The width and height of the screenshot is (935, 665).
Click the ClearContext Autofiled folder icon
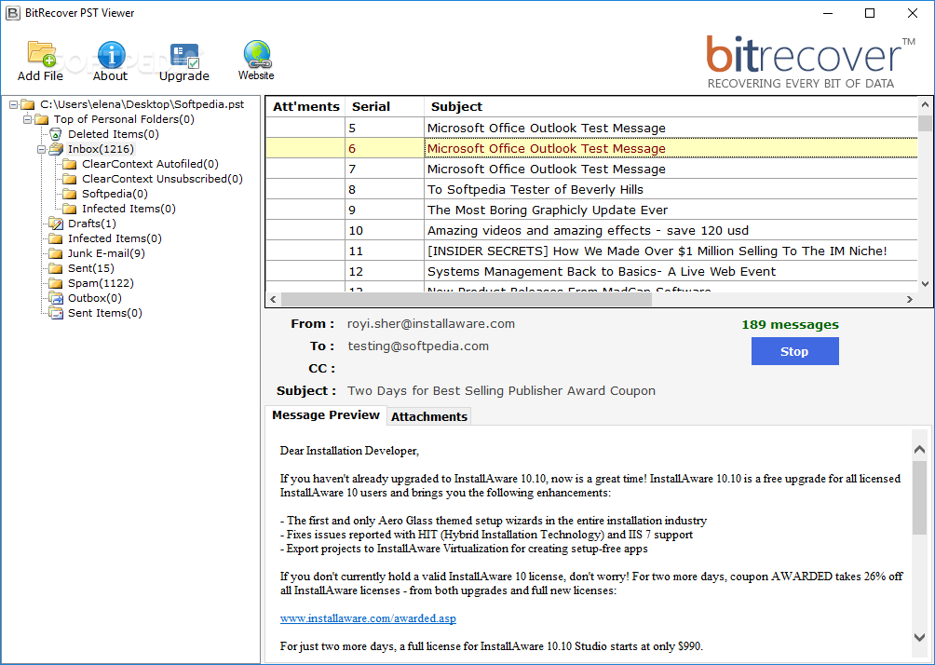(70, 164)
